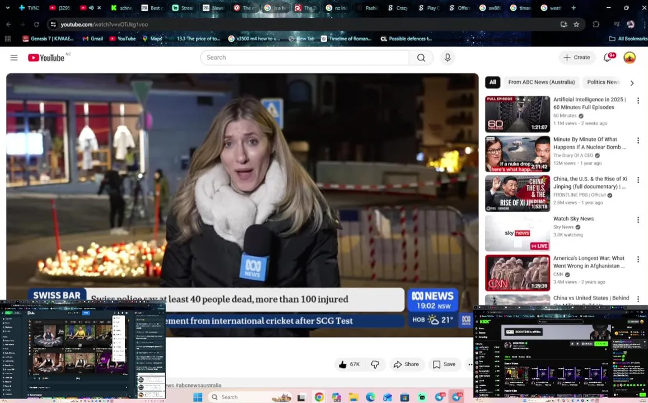Click the Create button on YouTube
Viewport: 648px width, 403px height.
click(577, 58)
